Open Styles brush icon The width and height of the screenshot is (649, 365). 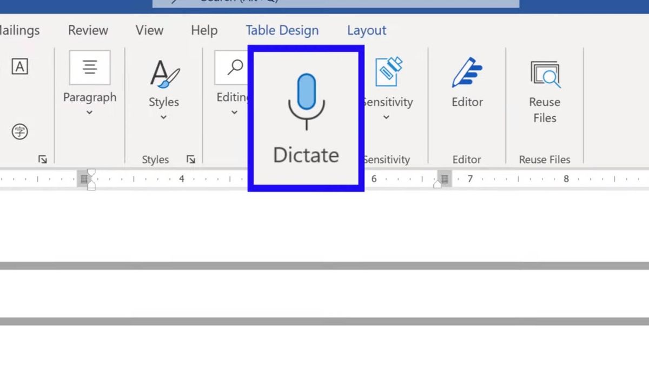[164, 74]
